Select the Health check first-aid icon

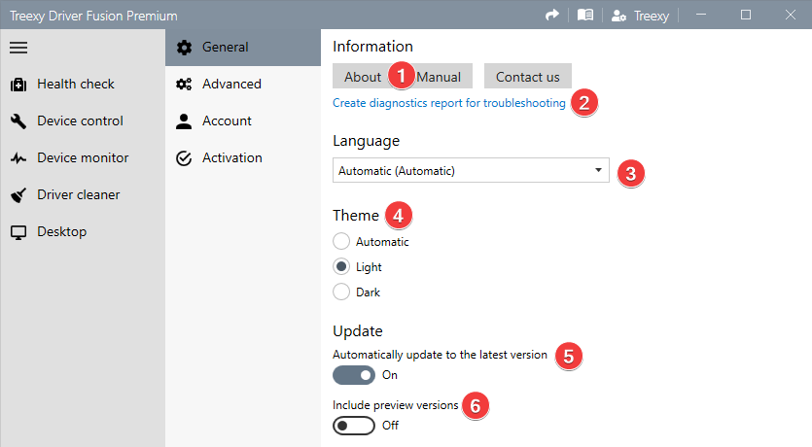(18, 85)
